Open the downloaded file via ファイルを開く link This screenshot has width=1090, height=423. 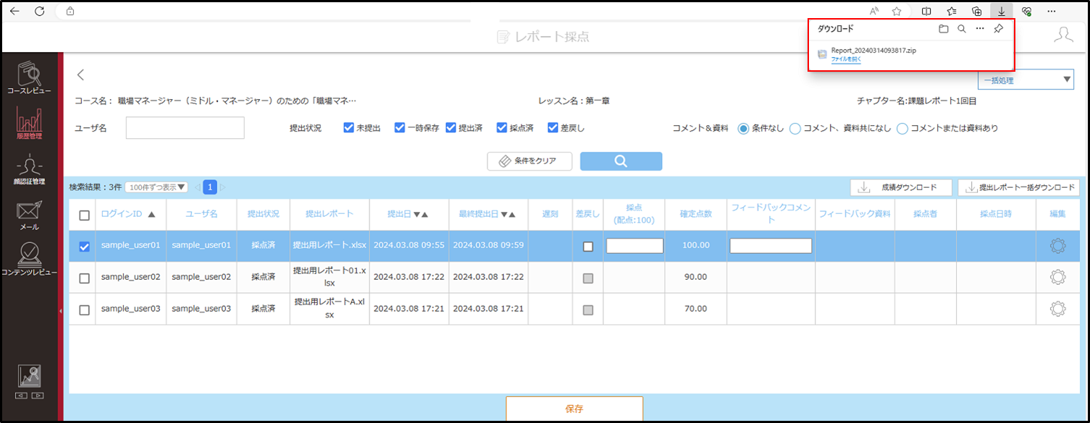pos(846,59)
